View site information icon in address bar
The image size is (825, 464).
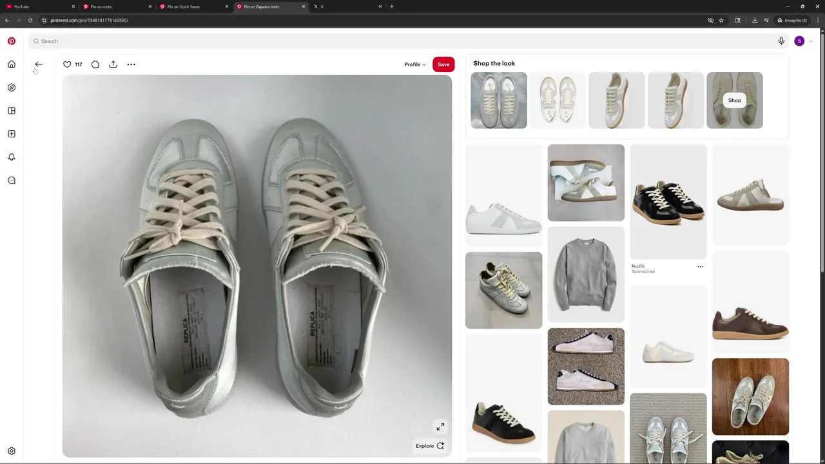tap(44, 20)
